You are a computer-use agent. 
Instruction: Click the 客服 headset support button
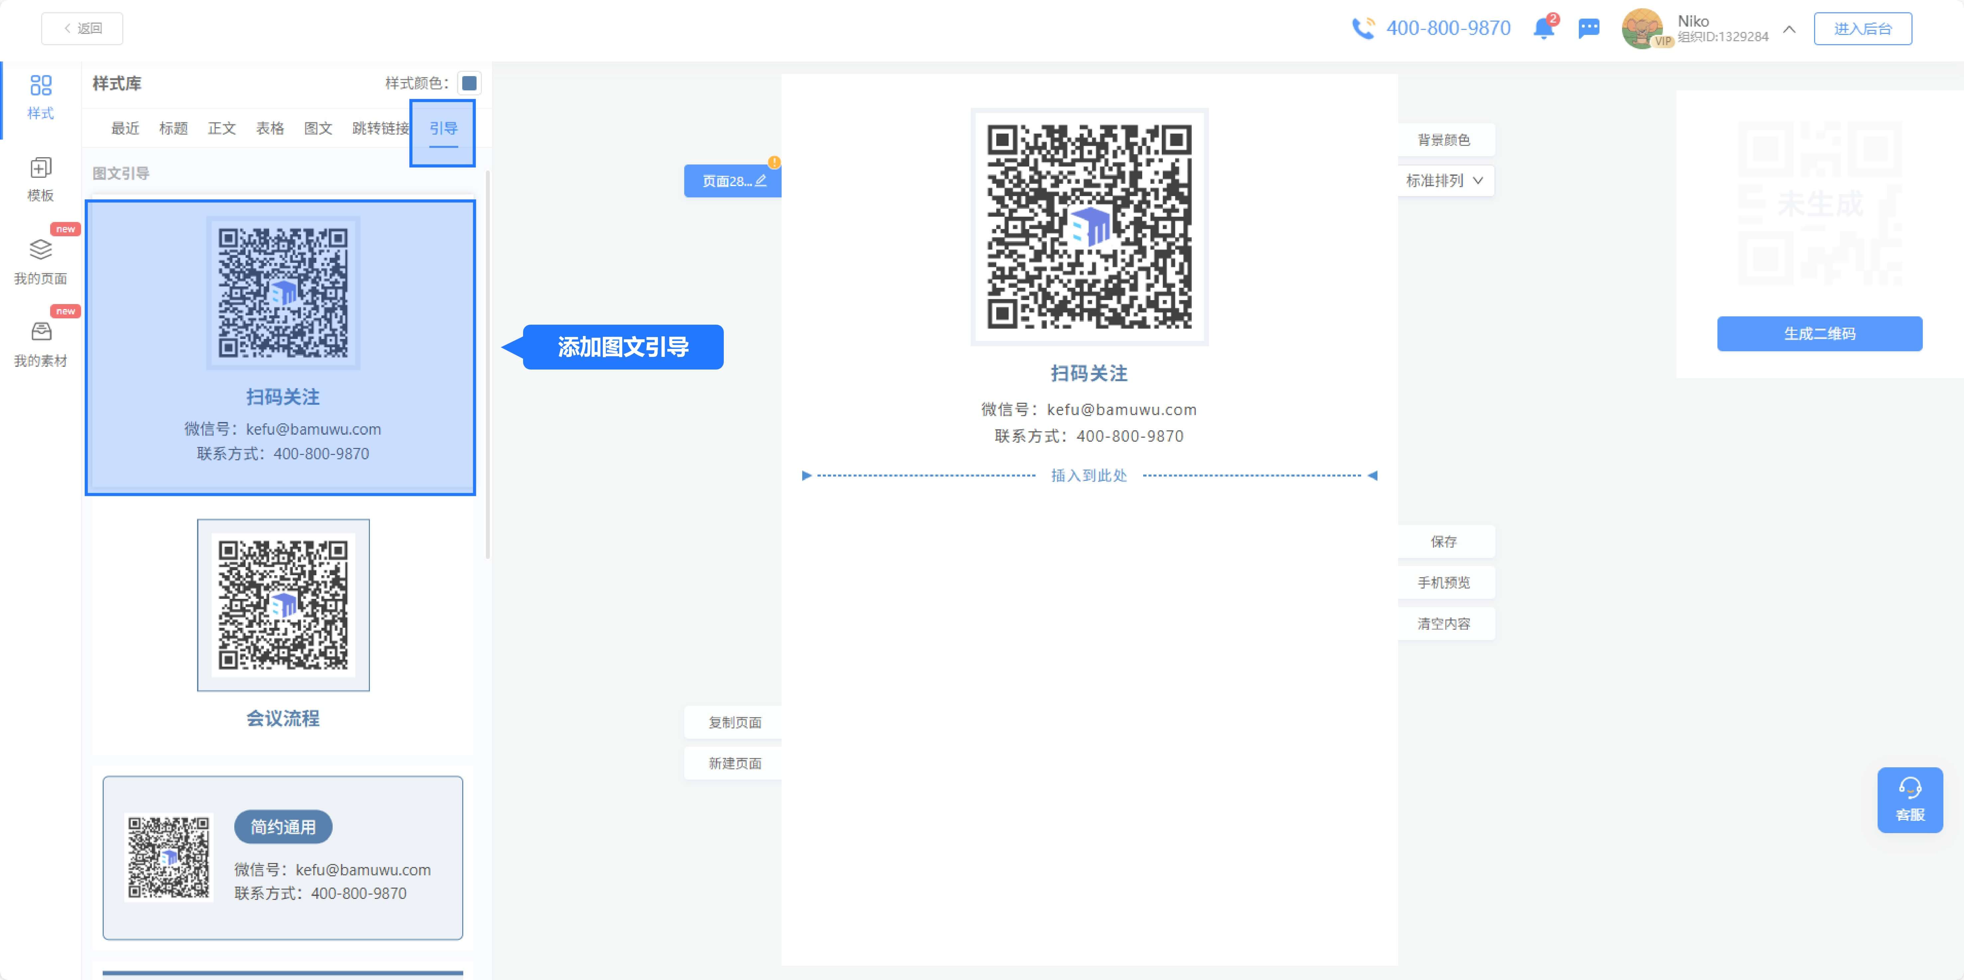point(1910,799)
